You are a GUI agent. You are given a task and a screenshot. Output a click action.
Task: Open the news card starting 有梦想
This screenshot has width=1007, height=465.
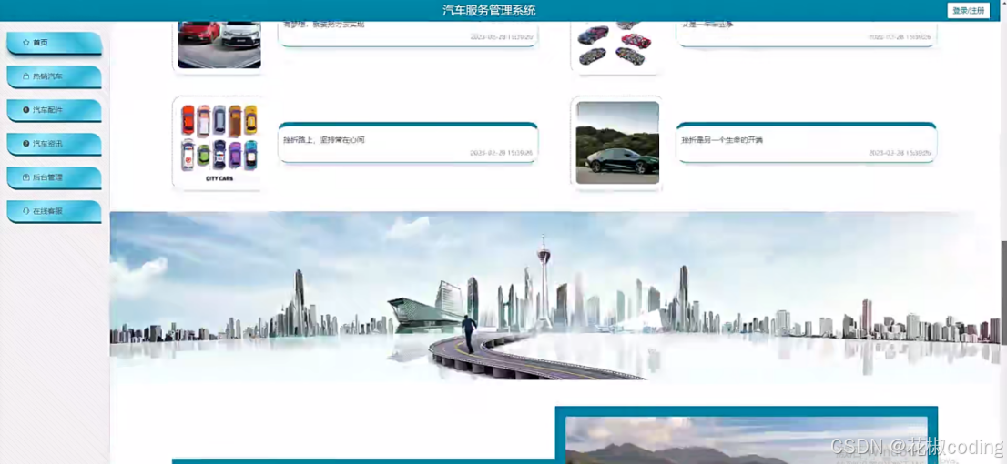(408, 34)
